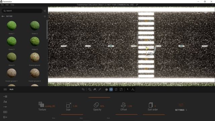Open the Export dock icon
This screenshot has width=215, height=121.
(x=5, y=117)
